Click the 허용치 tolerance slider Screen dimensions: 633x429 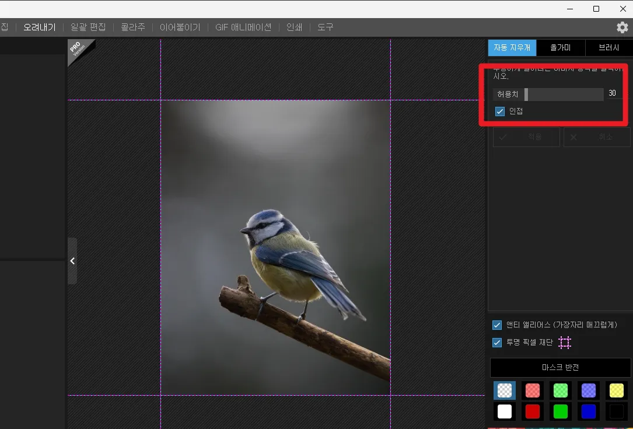564,94
